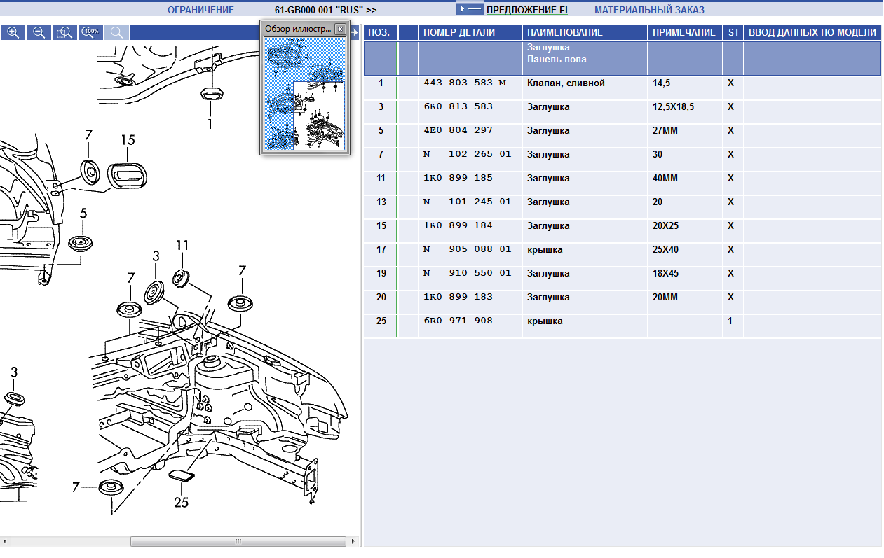Open the МАТЕРИАЛЬНЫЙ ЗАКАЗ tab
Viewport: 884px width, 558px height.
click(x=649, y=10)
